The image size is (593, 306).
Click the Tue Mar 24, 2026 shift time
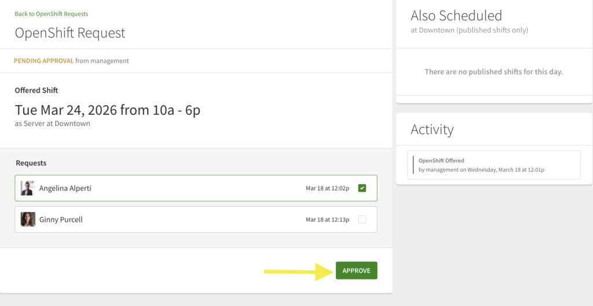point(108,110)
